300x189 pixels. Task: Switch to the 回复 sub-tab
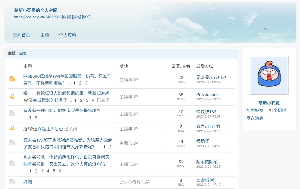tap(23, 53)
